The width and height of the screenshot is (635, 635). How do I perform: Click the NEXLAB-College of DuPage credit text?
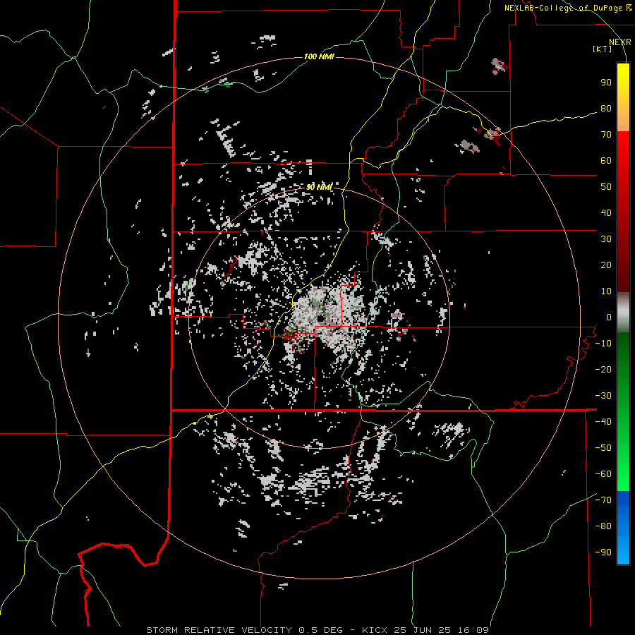click(x=568, y=8)
